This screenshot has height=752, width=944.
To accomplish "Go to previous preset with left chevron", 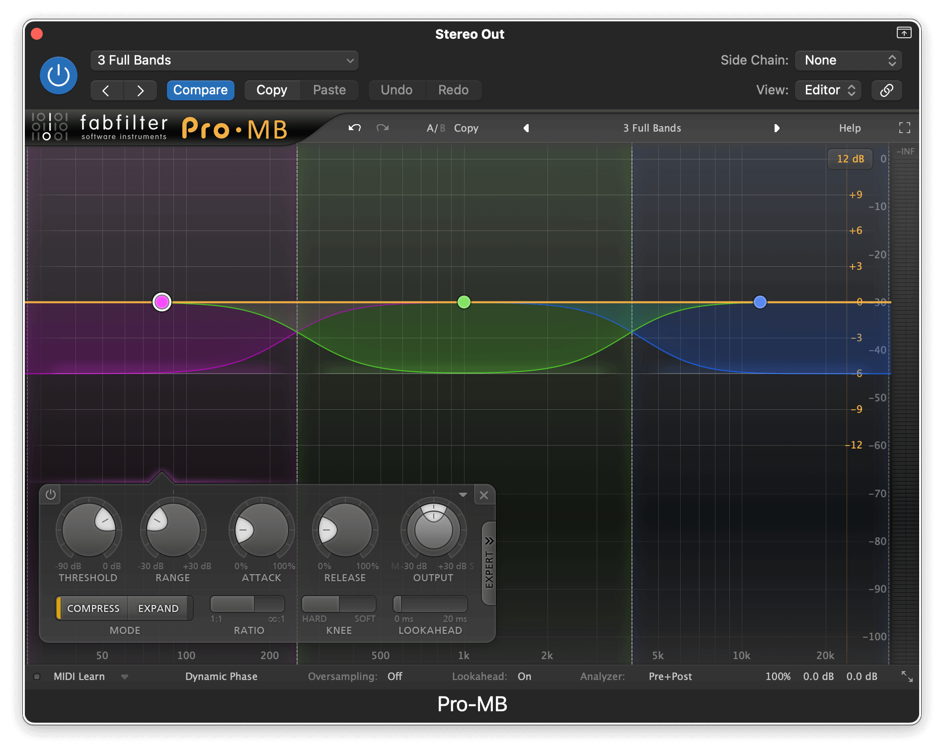I will click(x=106, y=90).
